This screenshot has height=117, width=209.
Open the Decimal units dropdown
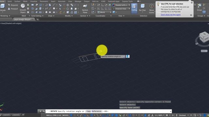pos(184,115)
